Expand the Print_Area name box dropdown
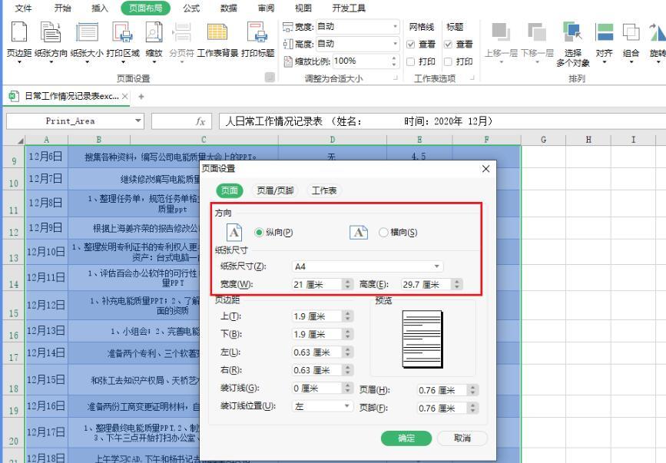Image resolution: width=666 pixels, height=463 pixels. [138, 121]
